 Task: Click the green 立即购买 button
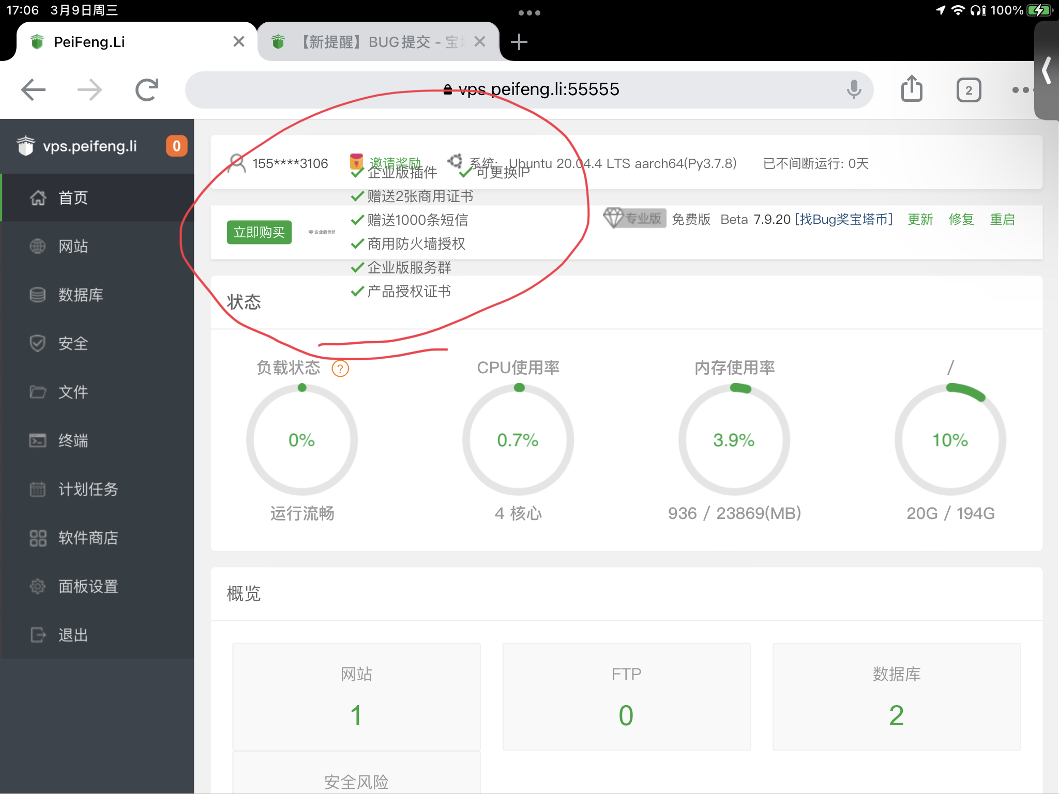[x=259, y=232]
